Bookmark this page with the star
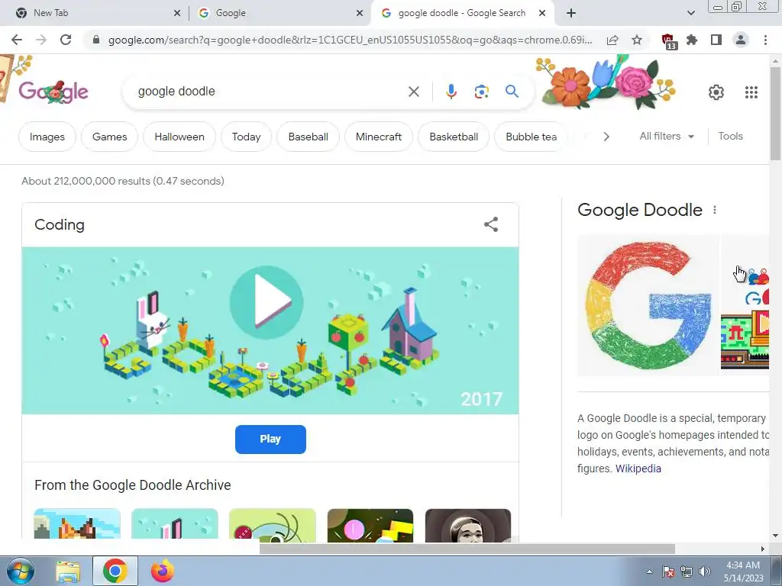 (637, 40)
